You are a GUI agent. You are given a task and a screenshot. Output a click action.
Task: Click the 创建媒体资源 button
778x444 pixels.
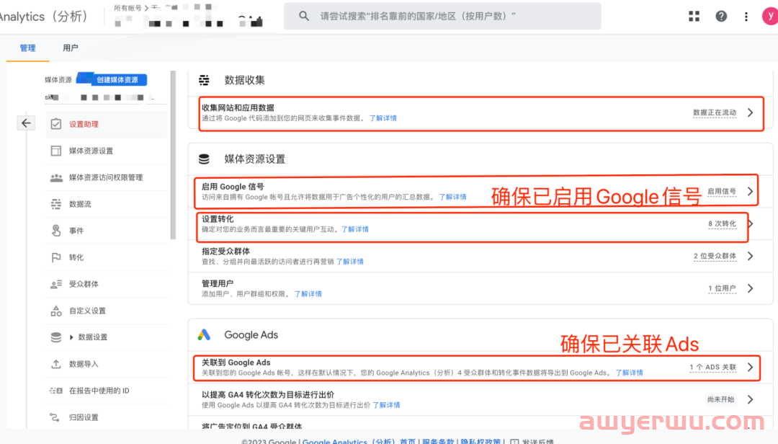click(117, 80)
